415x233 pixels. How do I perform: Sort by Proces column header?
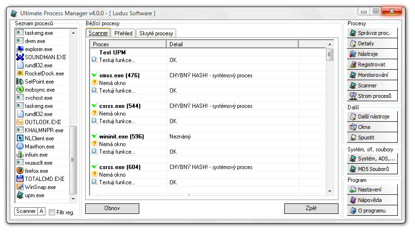coord(128,44)
